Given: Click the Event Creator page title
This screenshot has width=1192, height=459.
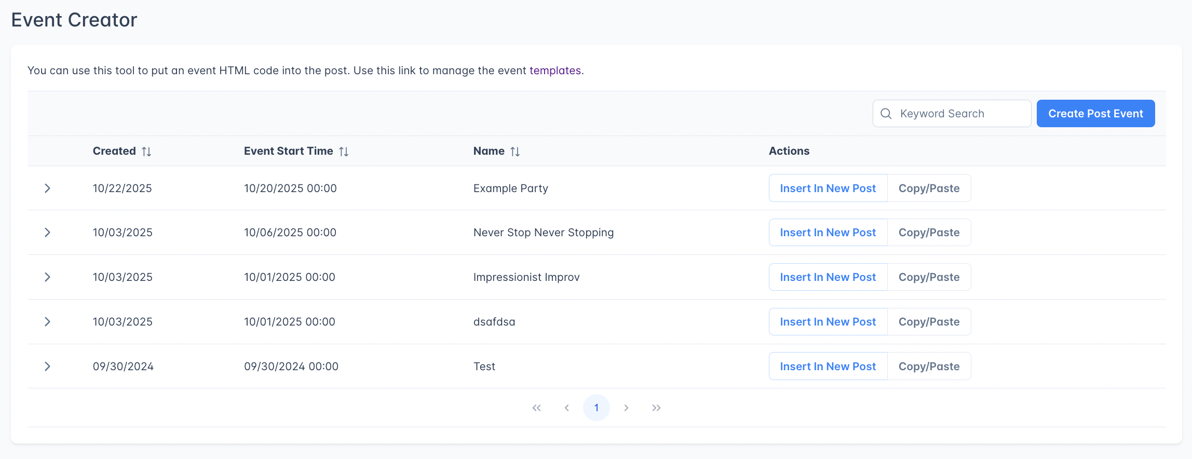Looking at the screenshot, I should (74, 20).
